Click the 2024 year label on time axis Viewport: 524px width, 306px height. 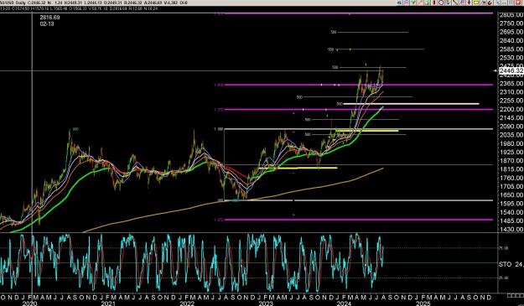[344, 303]
